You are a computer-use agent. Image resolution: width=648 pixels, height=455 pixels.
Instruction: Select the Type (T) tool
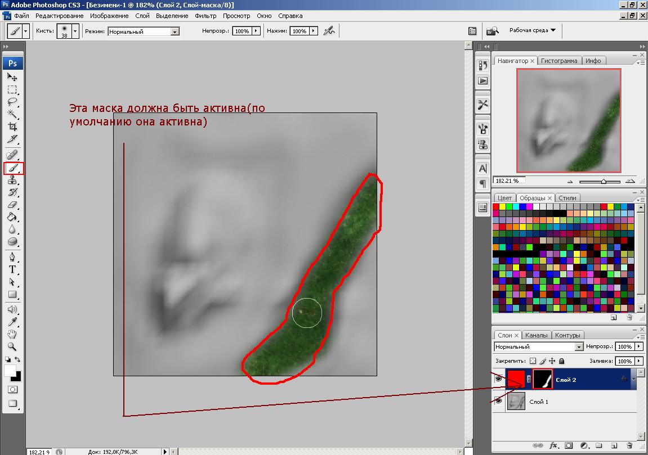pos(12,269)
